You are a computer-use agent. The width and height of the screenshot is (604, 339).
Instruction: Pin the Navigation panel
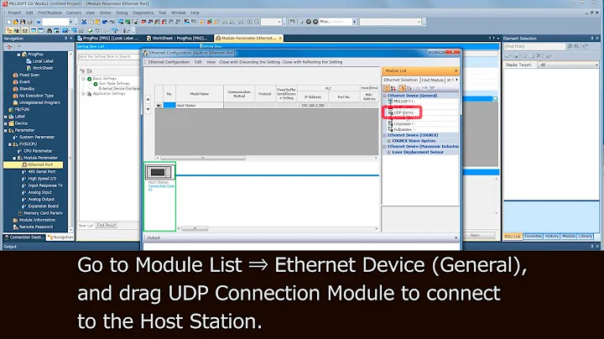pos(65,39)
